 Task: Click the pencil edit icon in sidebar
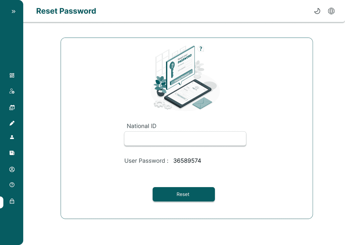click(12, 123)
